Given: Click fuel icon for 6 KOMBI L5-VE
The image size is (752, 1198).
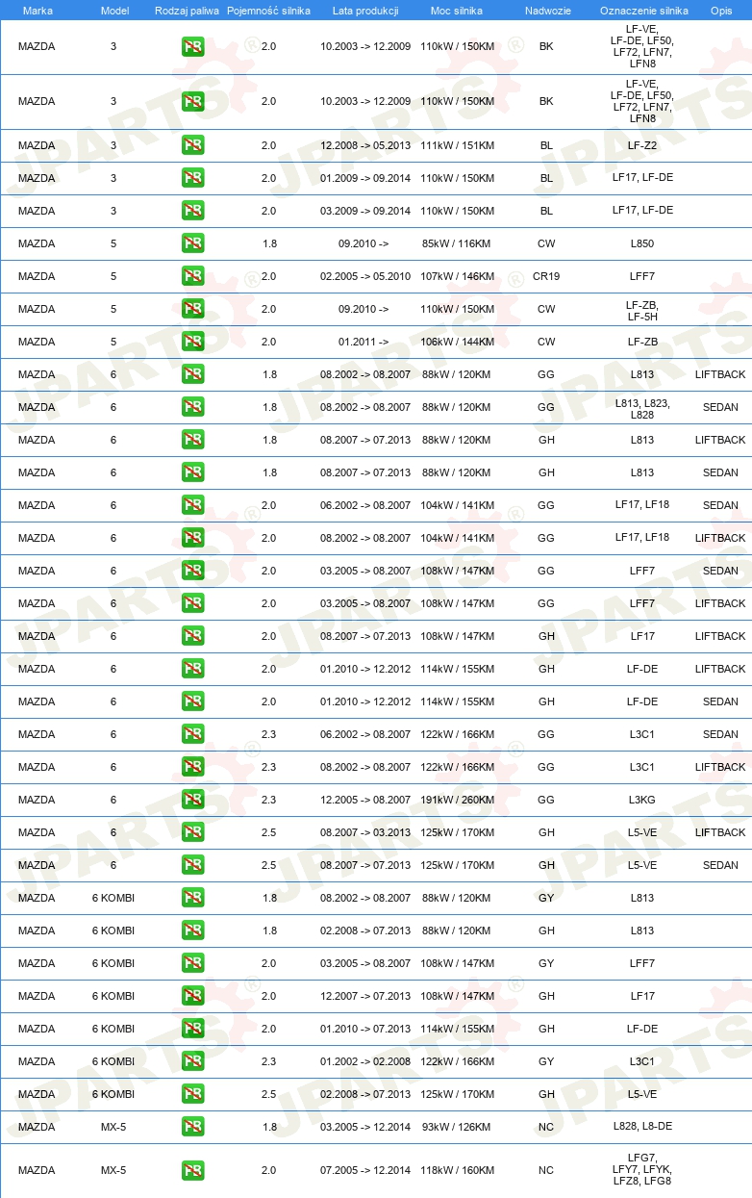Looking at the screenshot, I should click(x=192, y=1094).
